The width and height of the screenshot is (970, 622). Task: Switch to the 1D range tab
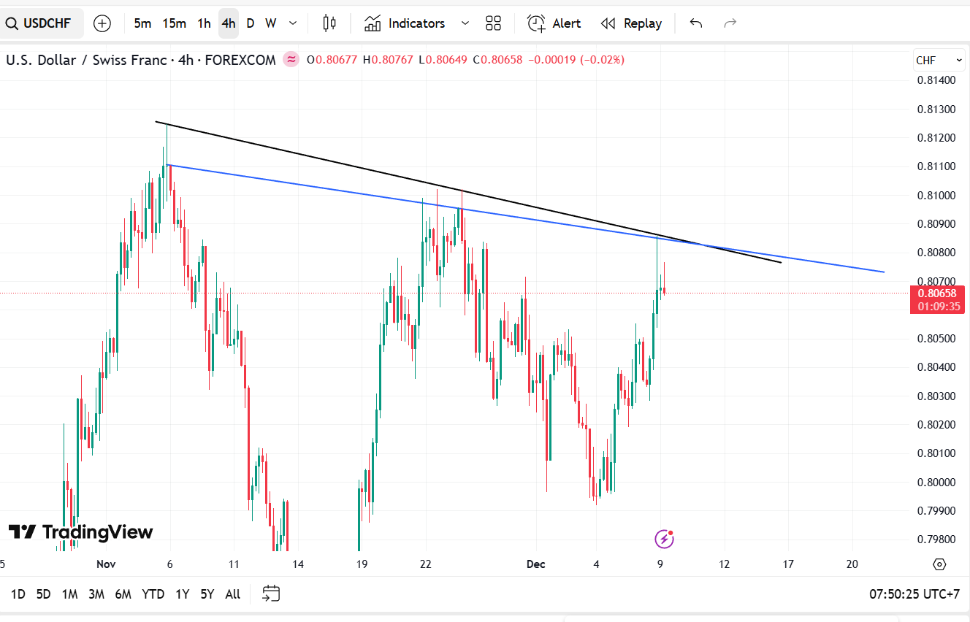pyautogui.click(x=18, y=594)
